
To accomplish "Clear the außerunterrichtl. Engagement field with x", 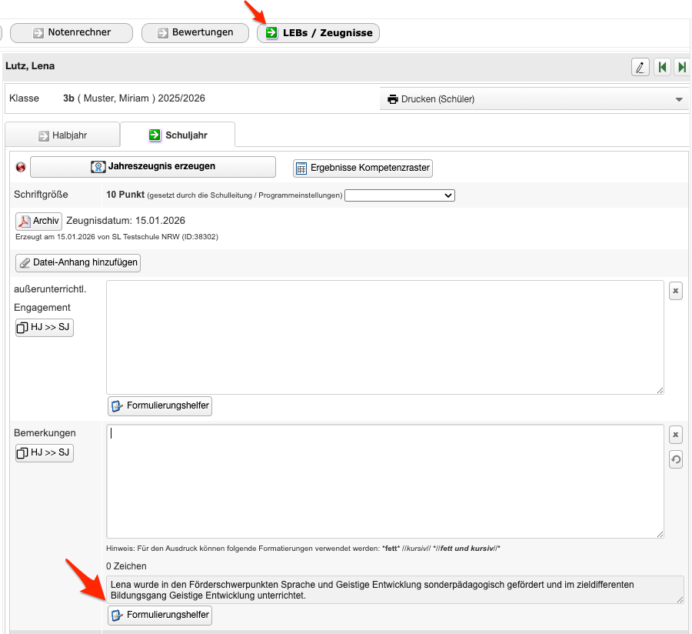I will pyautogui.click(x=675, y=290).
